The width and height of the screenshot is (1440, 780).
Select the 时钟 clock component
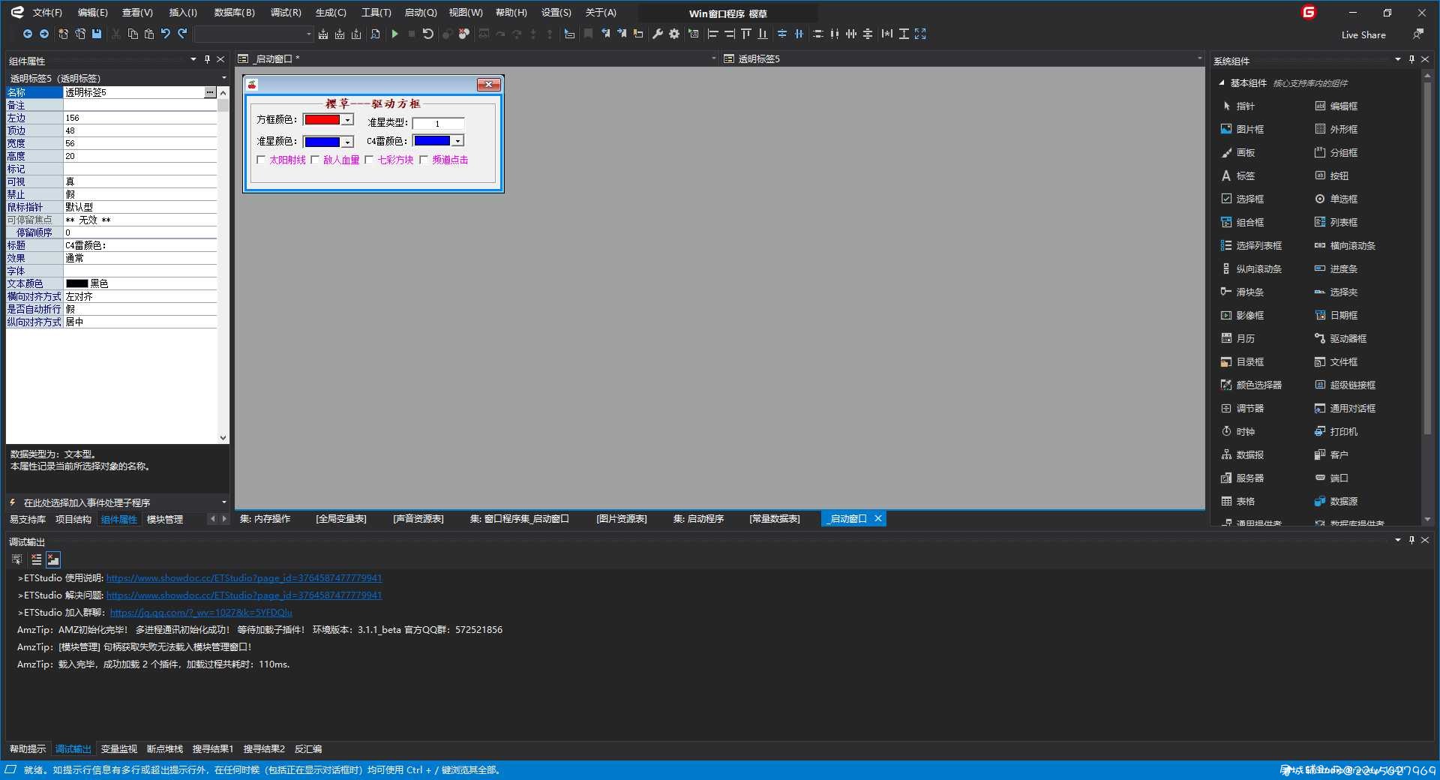point(1238,431)
